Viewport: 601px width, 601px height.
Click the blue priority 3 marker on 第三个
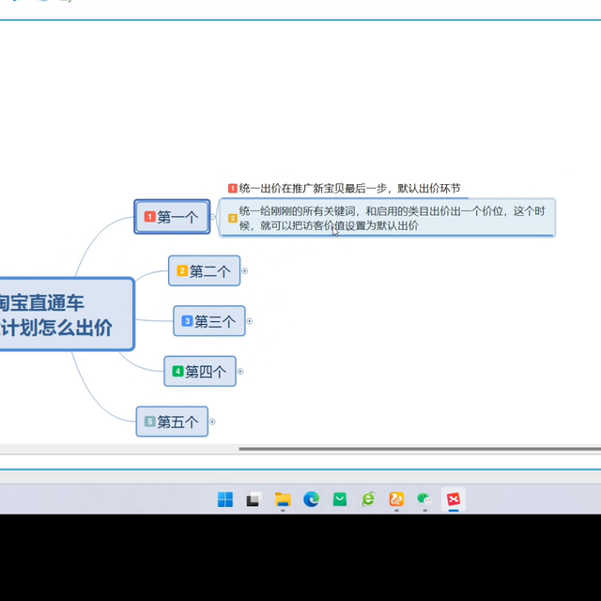click(187, 321)
